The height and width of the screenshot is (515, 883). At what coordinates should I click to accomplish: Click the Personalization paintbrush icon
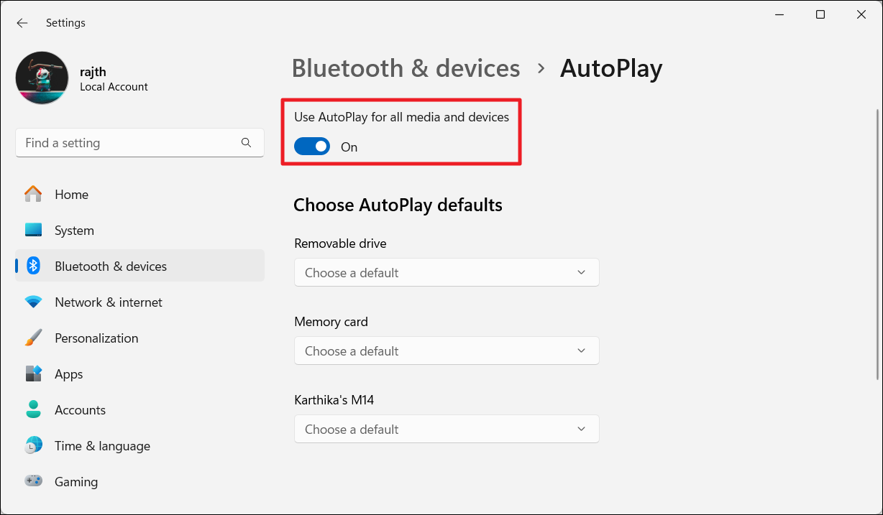(33, 338)
